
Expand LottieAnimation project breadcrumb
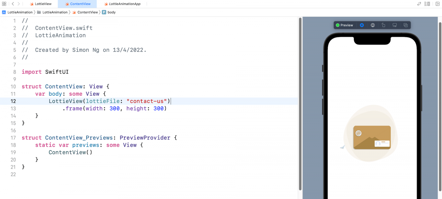[x=17, y=12]
